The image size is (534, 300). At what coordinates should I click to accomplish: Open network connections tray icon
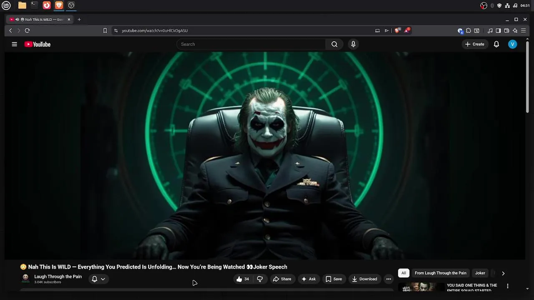[x=507, y=5]
